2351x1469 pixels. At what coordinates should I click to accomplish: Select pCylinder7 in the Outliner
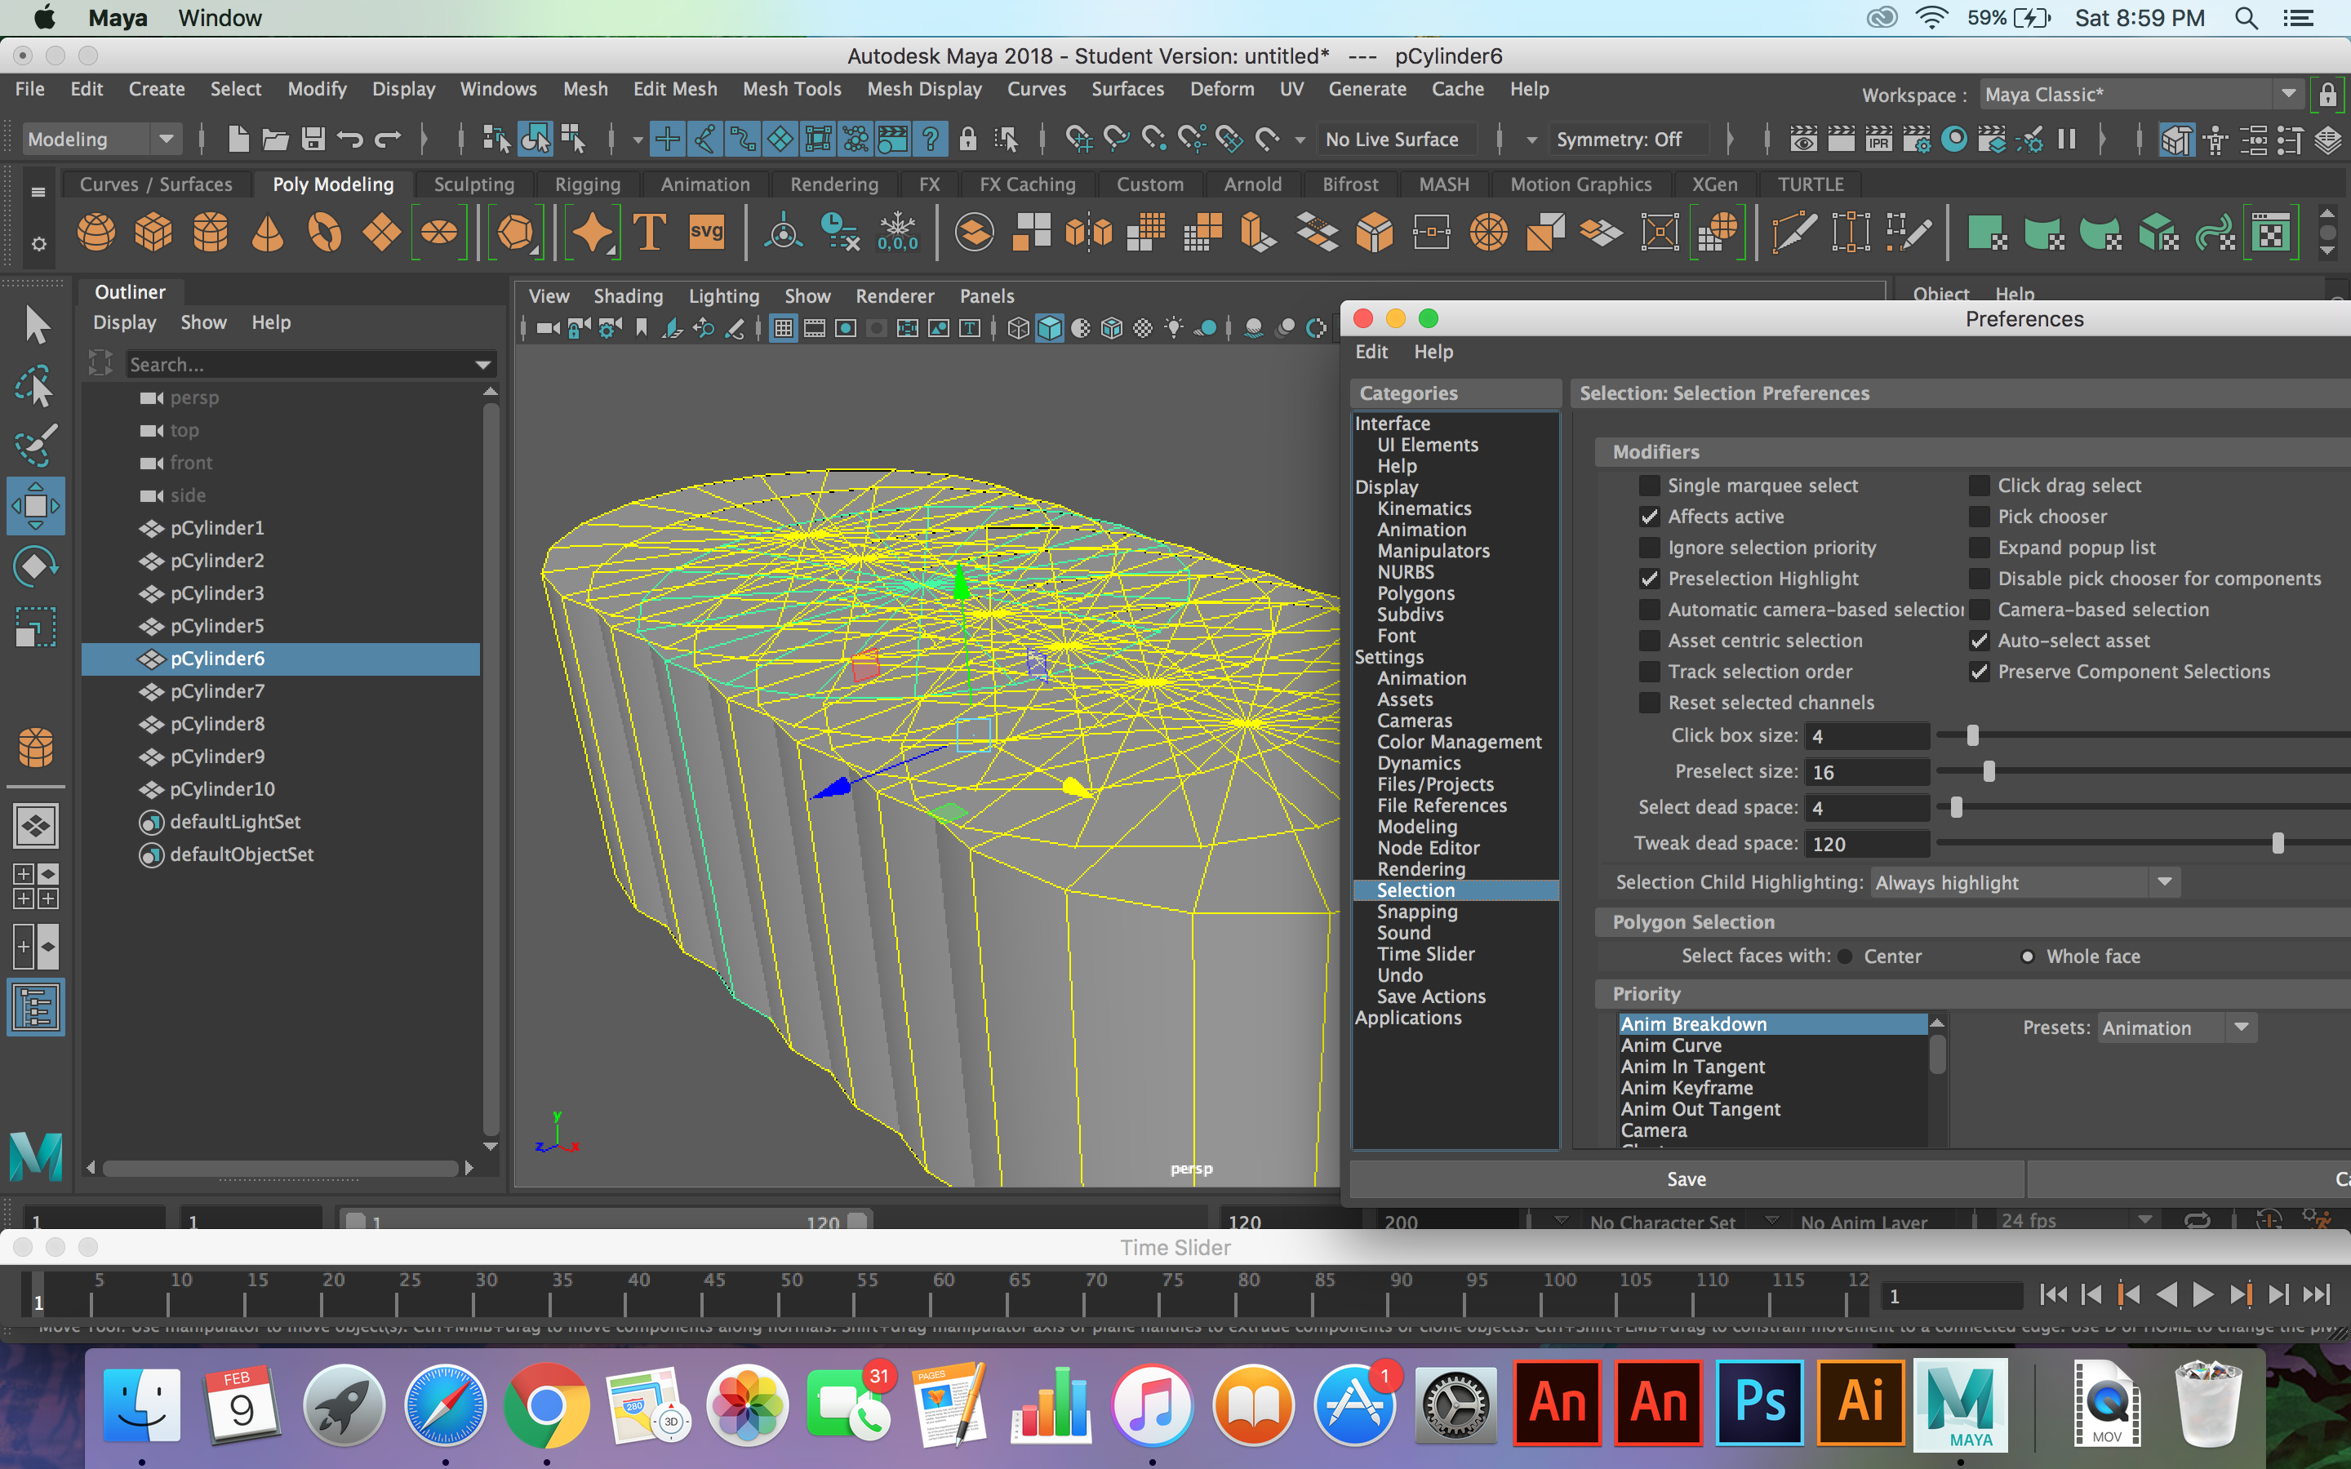pos(216,690)
